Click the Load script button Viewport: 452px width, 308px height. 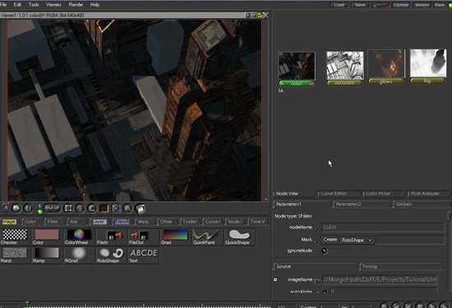click(339, 5)
